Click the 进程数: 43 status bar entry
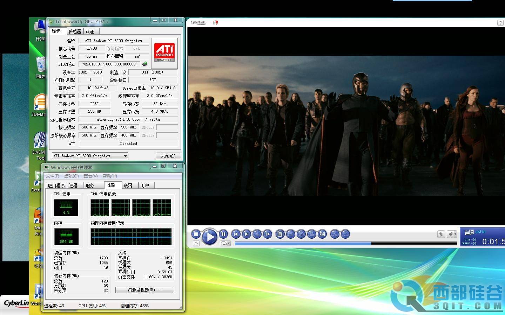This screenshot has width=505, height=315. pyautogui.click(x=54, y=306)
